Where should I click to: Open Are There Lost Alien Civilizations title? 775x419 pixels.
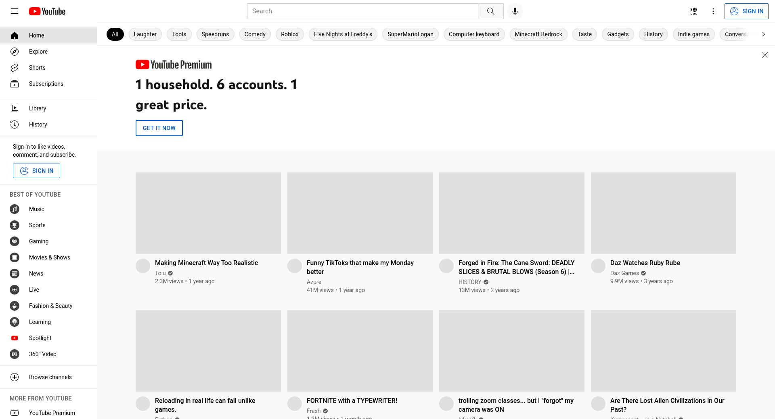(667, 405)
